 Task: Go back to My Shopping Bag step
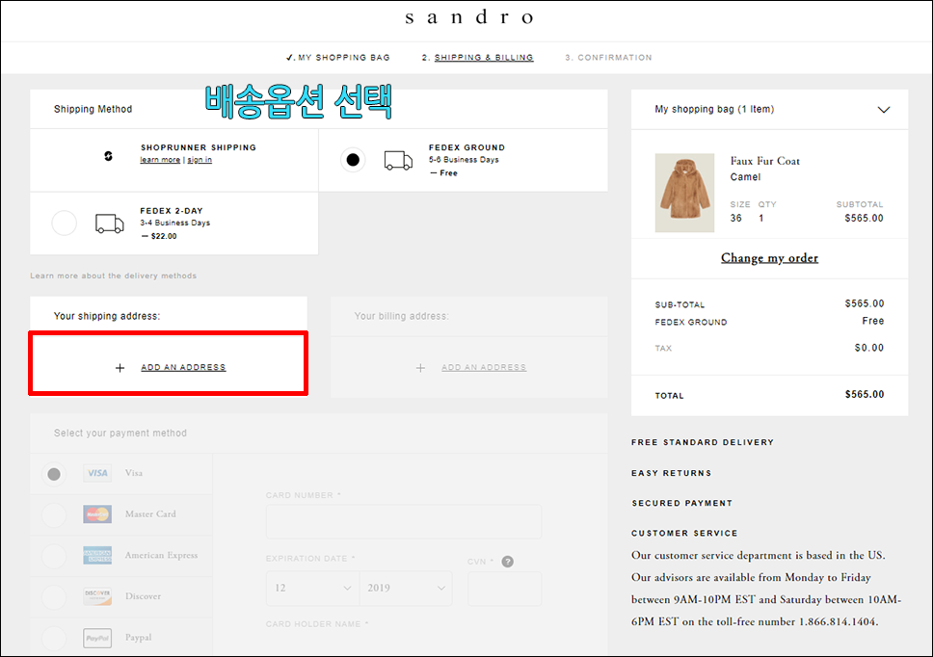[x=338, y=58]
